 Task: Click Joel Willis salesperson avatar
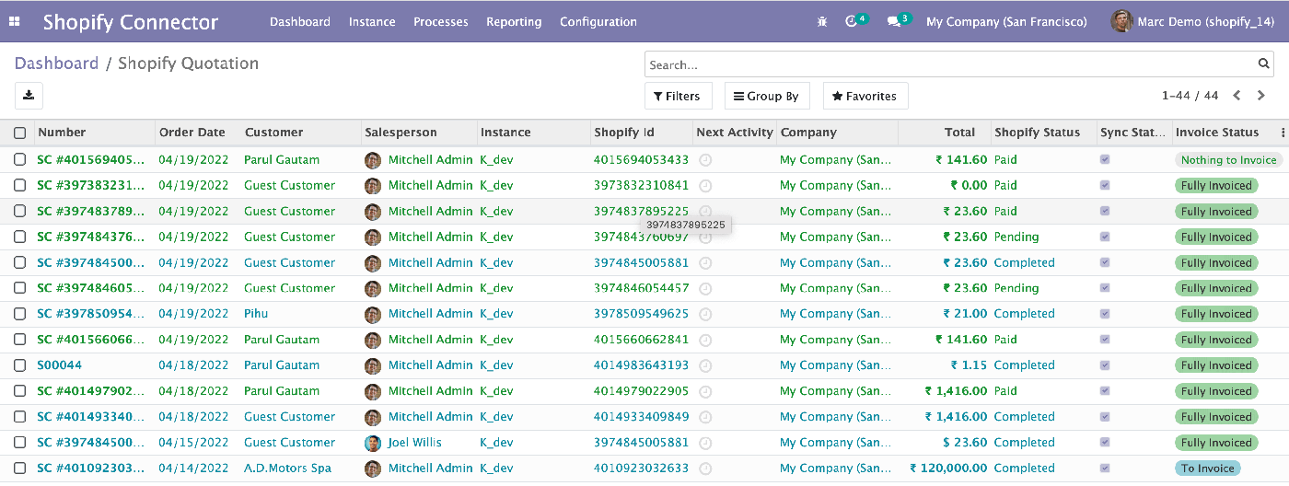[373, 443]
